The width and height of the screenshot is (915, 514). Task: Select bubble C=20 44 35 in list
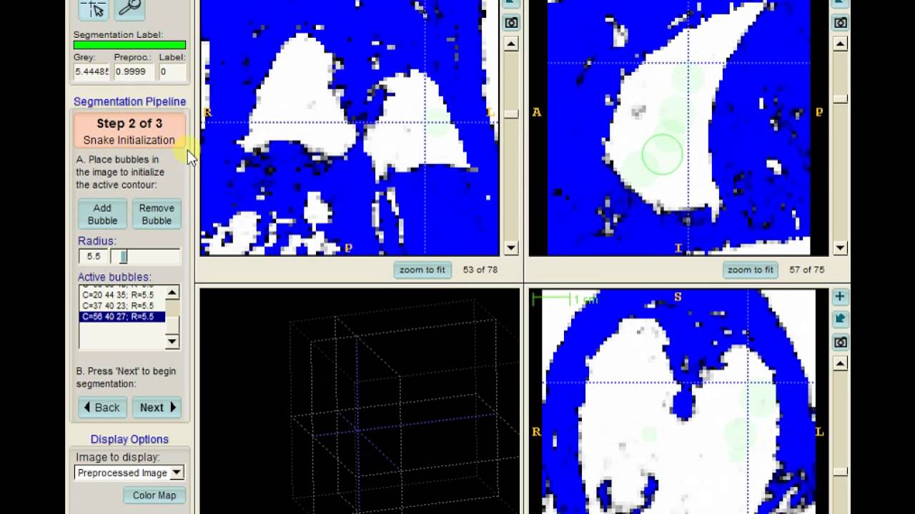click(123, 295)
